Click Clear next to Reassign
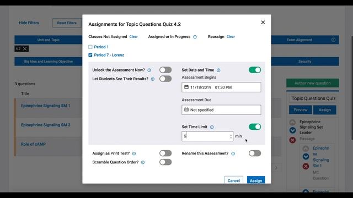 coord(231,37)
